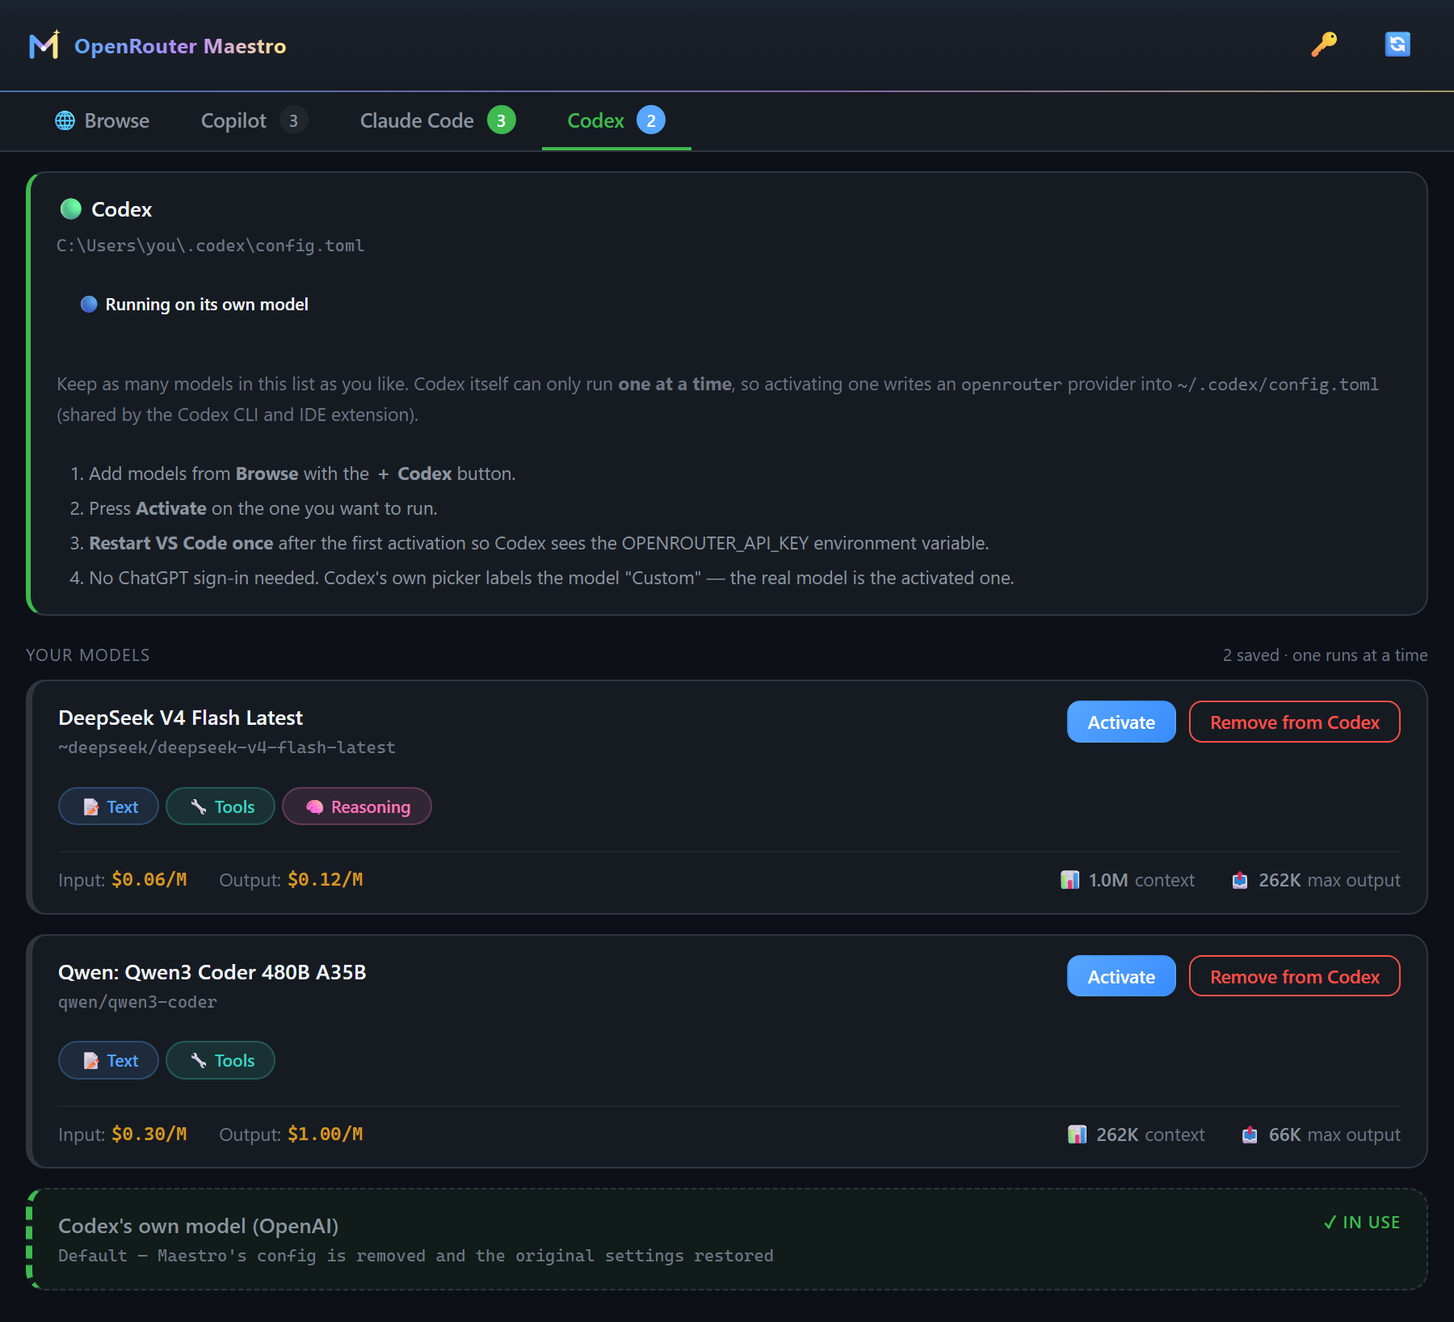1454x1322 pixels.
Task: Click the output icon next to 66K max output
Action: click(1250, 1135)
